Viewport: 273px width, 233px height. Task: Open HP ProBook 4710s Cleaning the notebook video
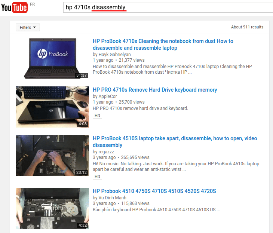(163, 45)
